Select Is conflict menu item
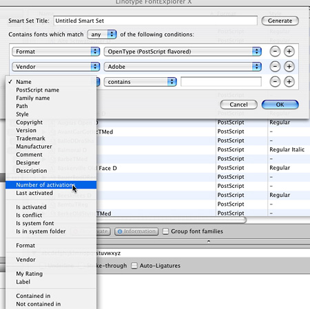The image size is (310, 309). pyautogui.click(x=51, y=215)
